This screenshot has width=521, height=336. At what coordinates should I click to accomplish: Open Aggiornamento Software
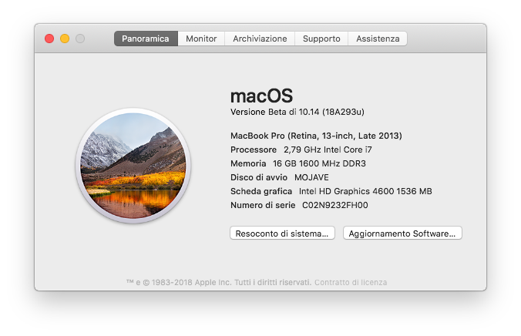pos(402,233)
